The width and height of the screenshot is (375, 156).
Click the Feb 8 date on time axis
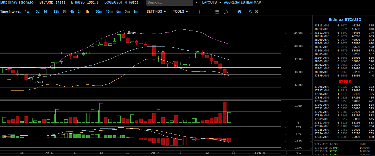[x=260, y=153]
